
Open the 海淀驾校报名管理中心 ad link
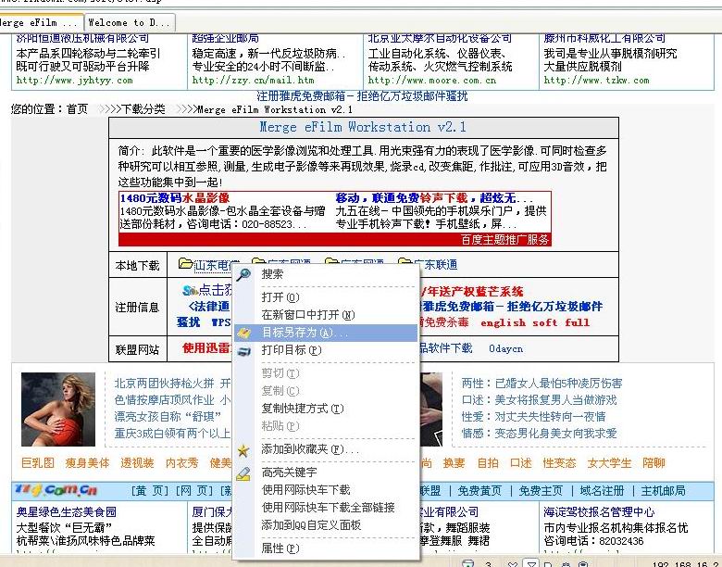[599, 511]
